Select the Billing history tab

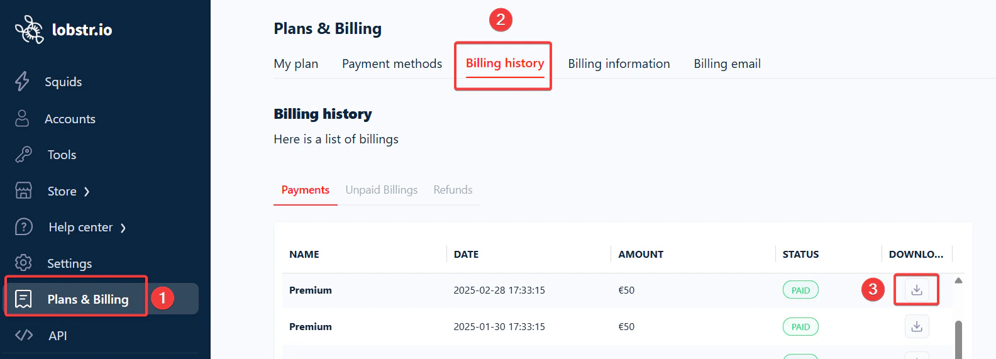(x=505, y=64)
